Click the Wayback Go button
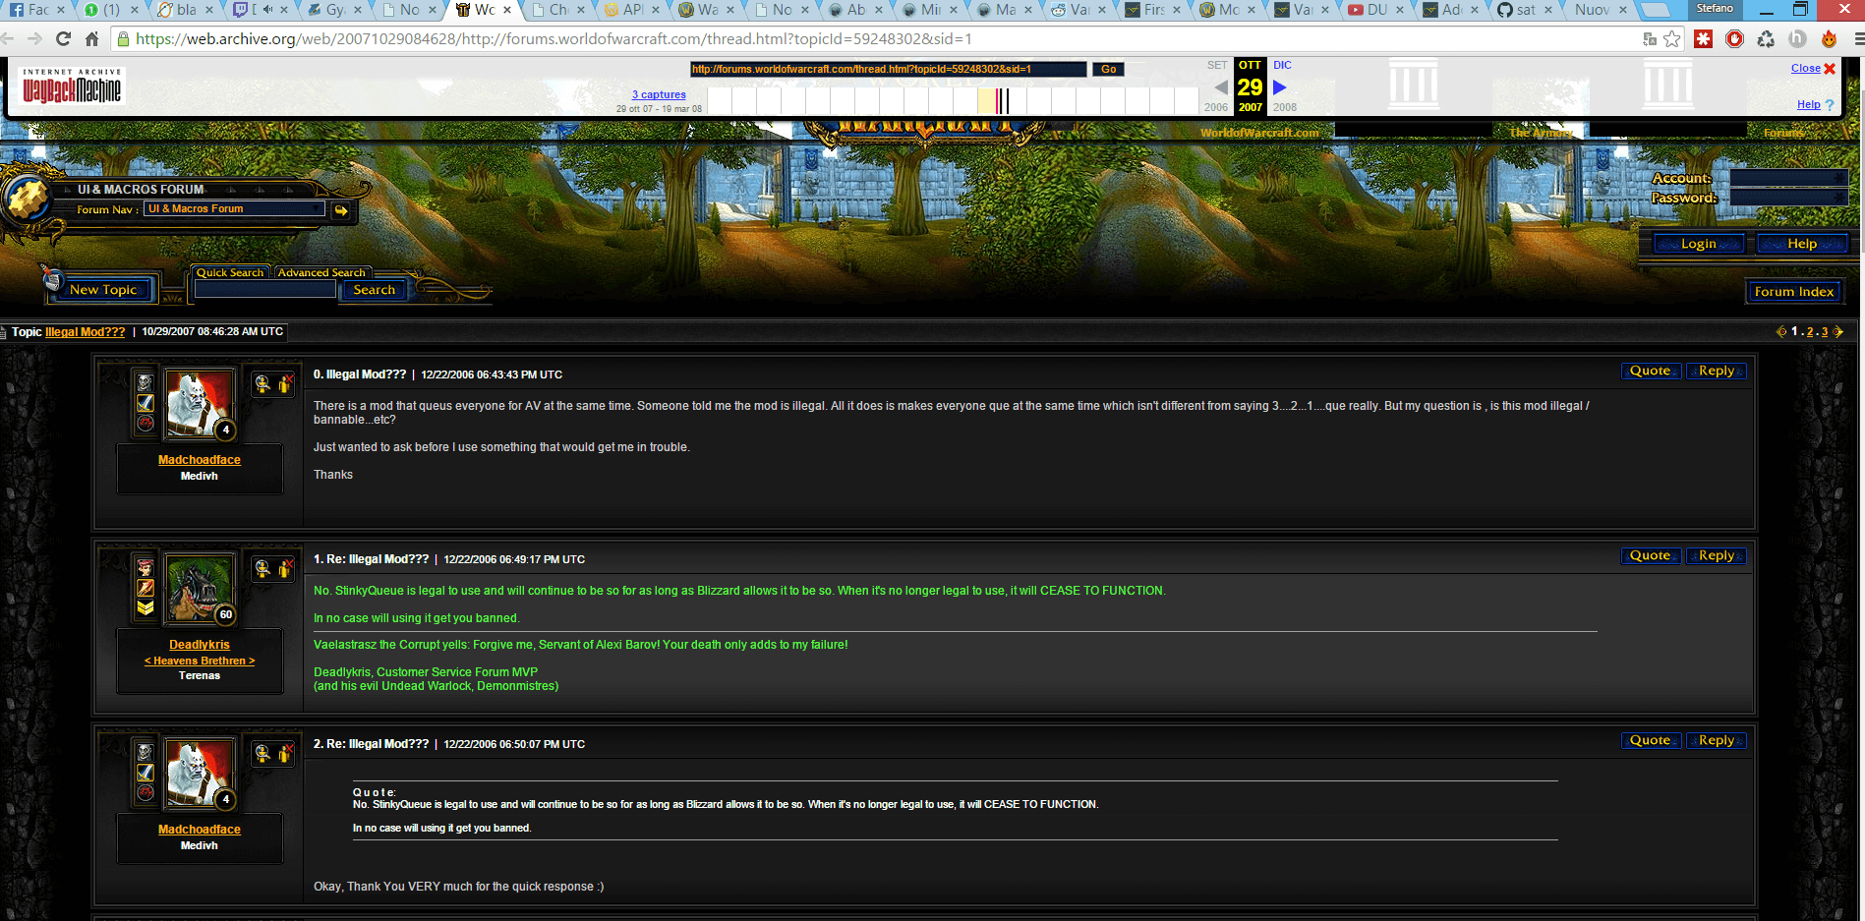The height and width of the screenshot is (921, 1865). click(1108, 69)
